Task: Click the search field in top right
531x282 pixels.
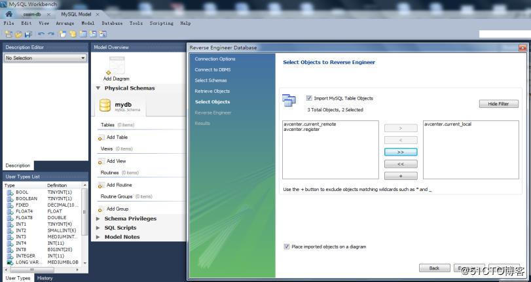Action: coord(504,34)
